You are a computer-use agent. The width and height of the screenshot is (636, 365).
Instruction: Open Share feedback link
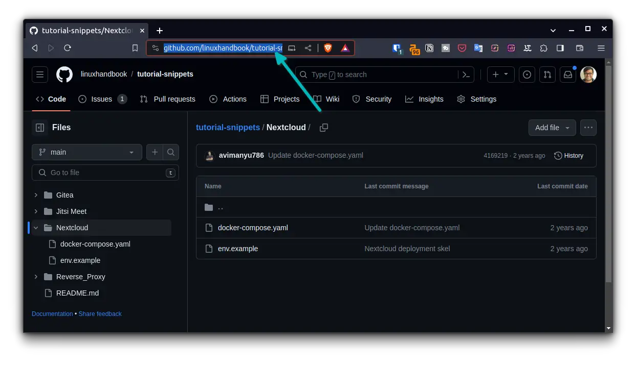click(100, 314)
